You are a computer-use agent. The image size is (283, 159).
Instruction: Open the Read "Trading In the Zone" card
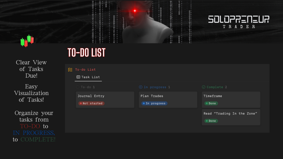click(231, 117)
